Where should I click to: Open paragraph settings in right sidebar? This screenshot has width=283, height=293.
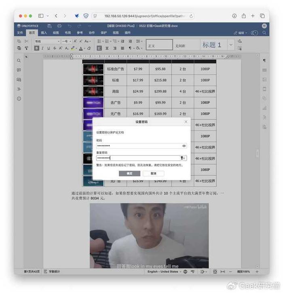click(264, 60)
